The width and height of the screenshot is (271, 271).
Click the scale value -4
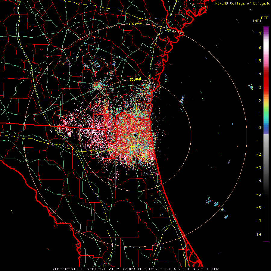[259, 181]
